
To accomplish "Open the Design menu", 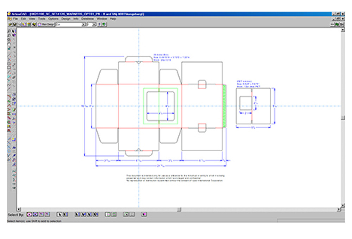I will pyautogui.click(x=65, y=18).
